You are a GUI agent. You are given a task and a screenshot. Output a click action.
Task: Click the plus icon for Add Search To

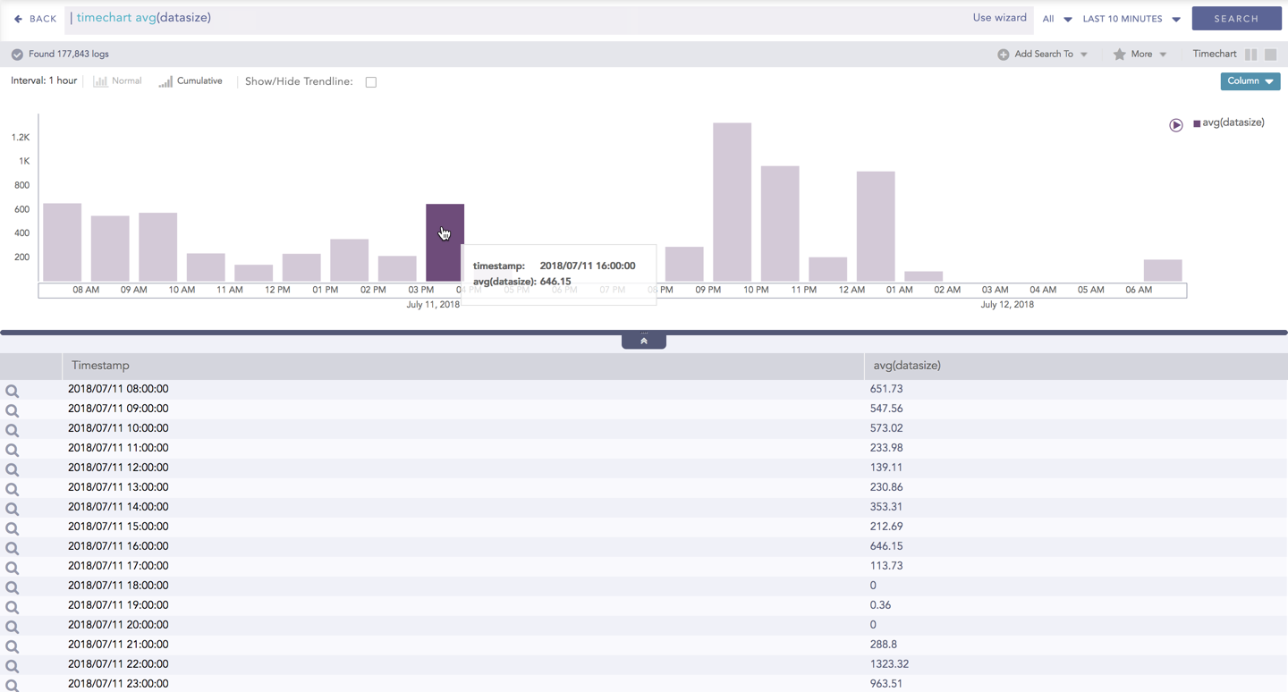click(x=1003, y=55)
